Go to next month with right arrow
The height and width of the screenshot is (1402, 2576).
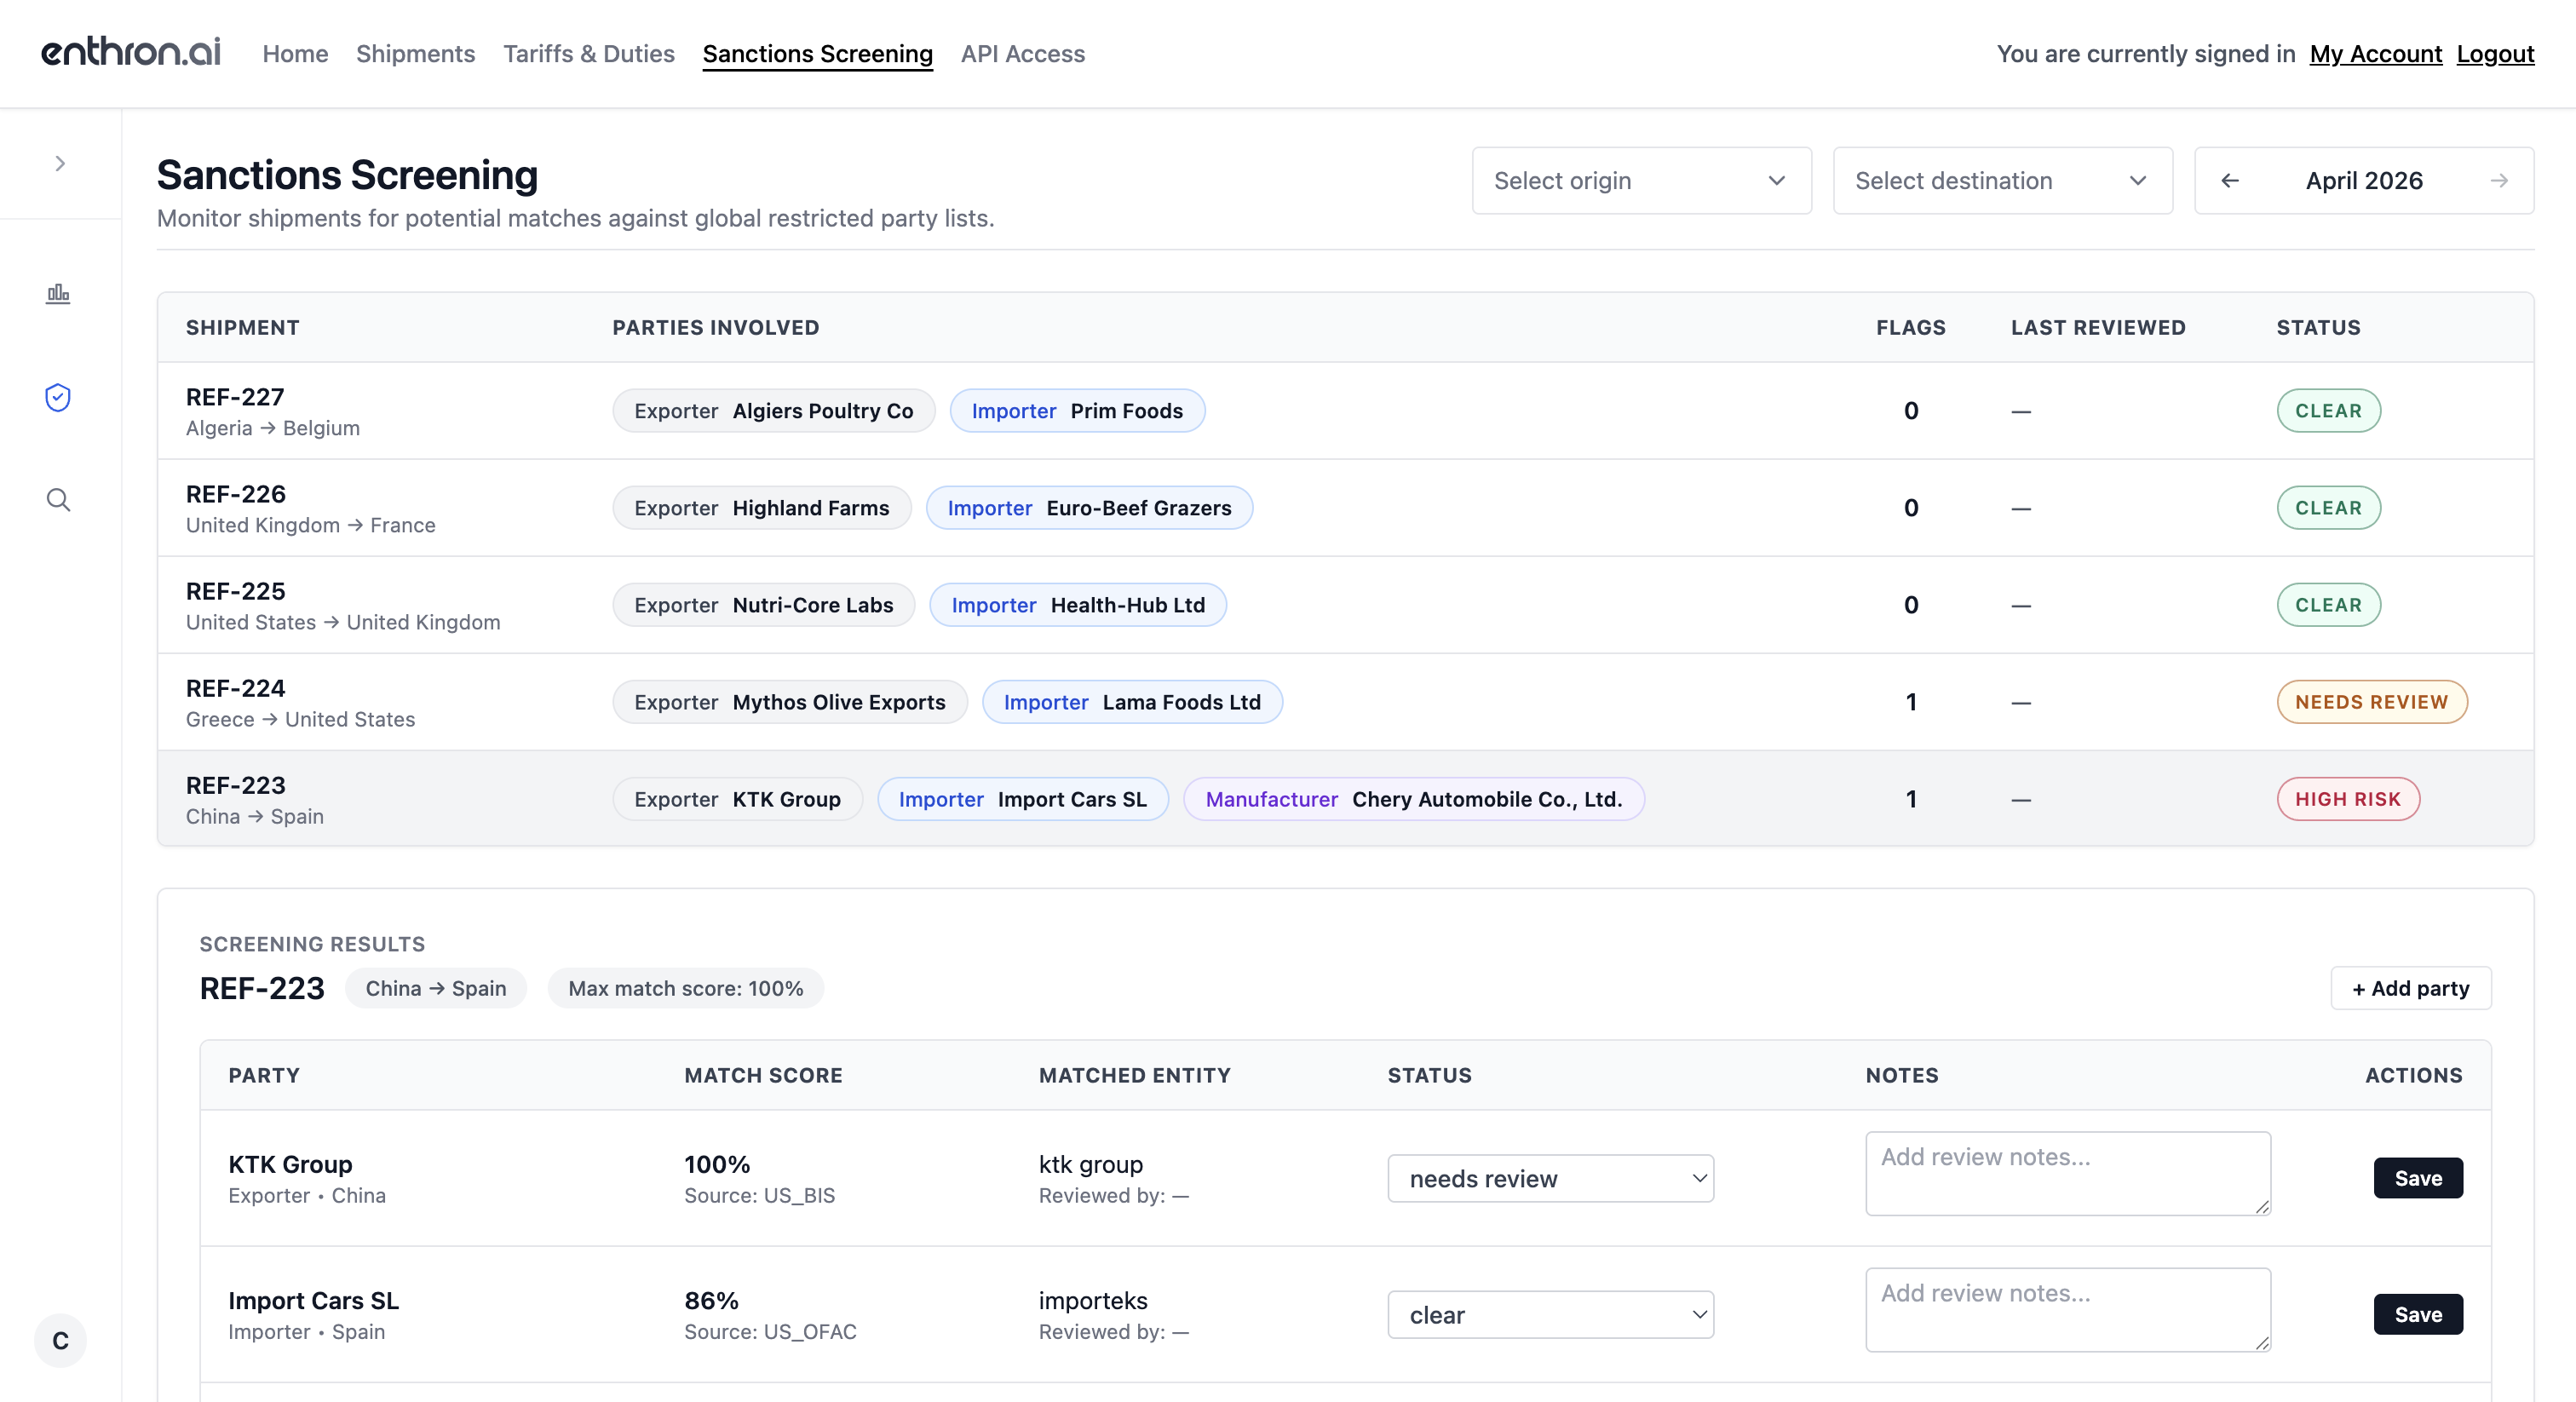[2498, 181]
